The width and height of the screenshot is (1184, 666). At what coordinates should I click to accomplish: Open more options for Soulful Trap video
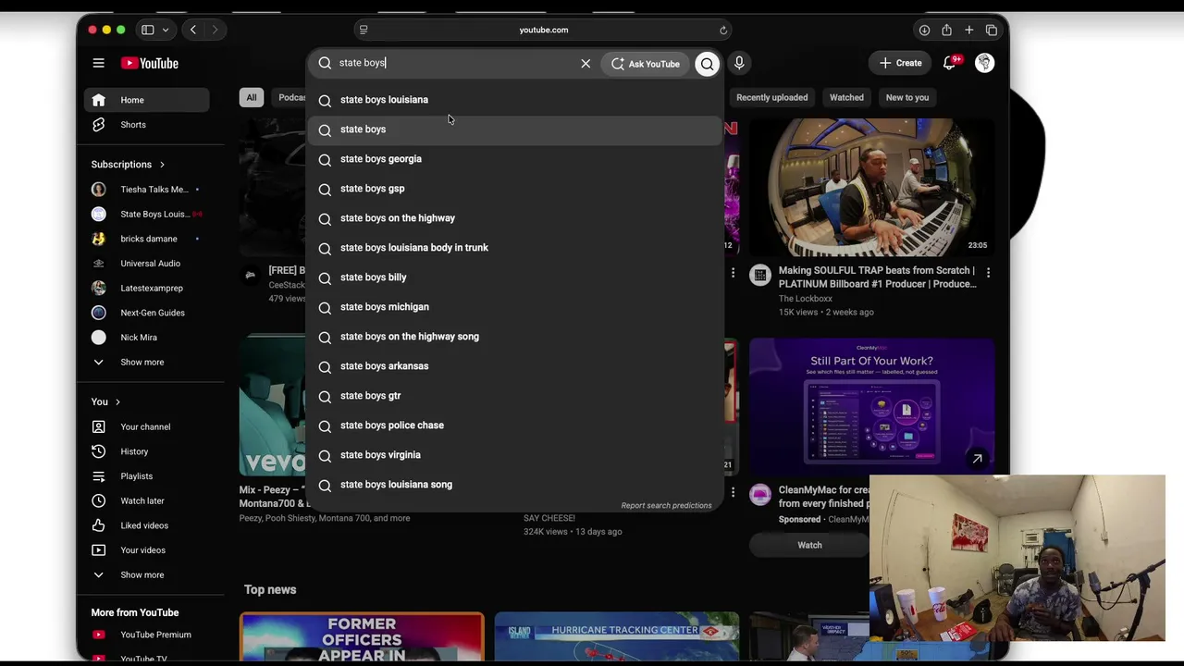(x=988, y=273)
